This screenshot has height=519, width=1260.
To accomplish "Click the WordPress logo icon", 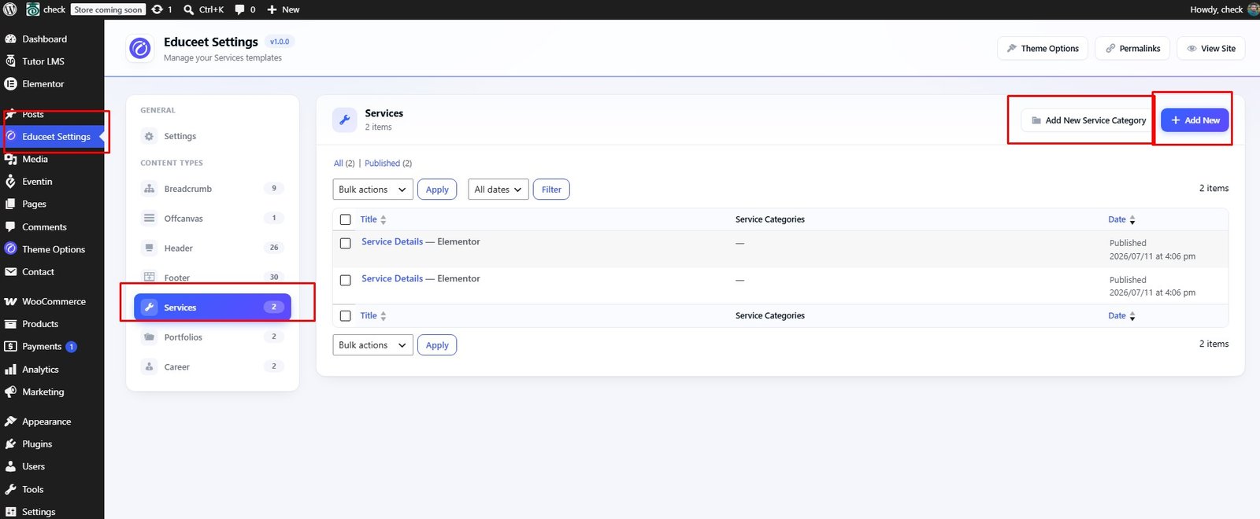I will (10, 9).
